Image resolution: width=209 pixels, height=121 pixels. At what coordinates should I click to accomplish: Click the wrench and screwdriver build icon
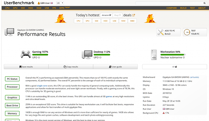[x=161, y=32]
